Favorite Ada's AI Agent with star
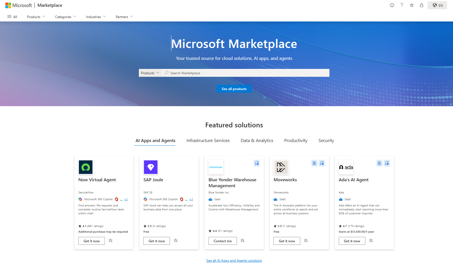The image size is (453, 264). coord(371,241)
